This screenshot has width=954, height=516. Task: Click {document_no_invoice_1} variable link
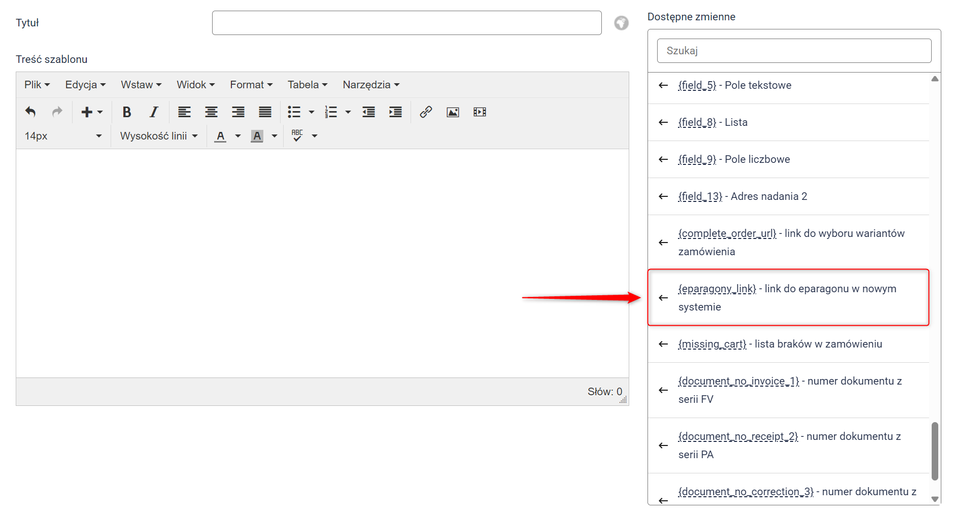click(x=738, y=381)
